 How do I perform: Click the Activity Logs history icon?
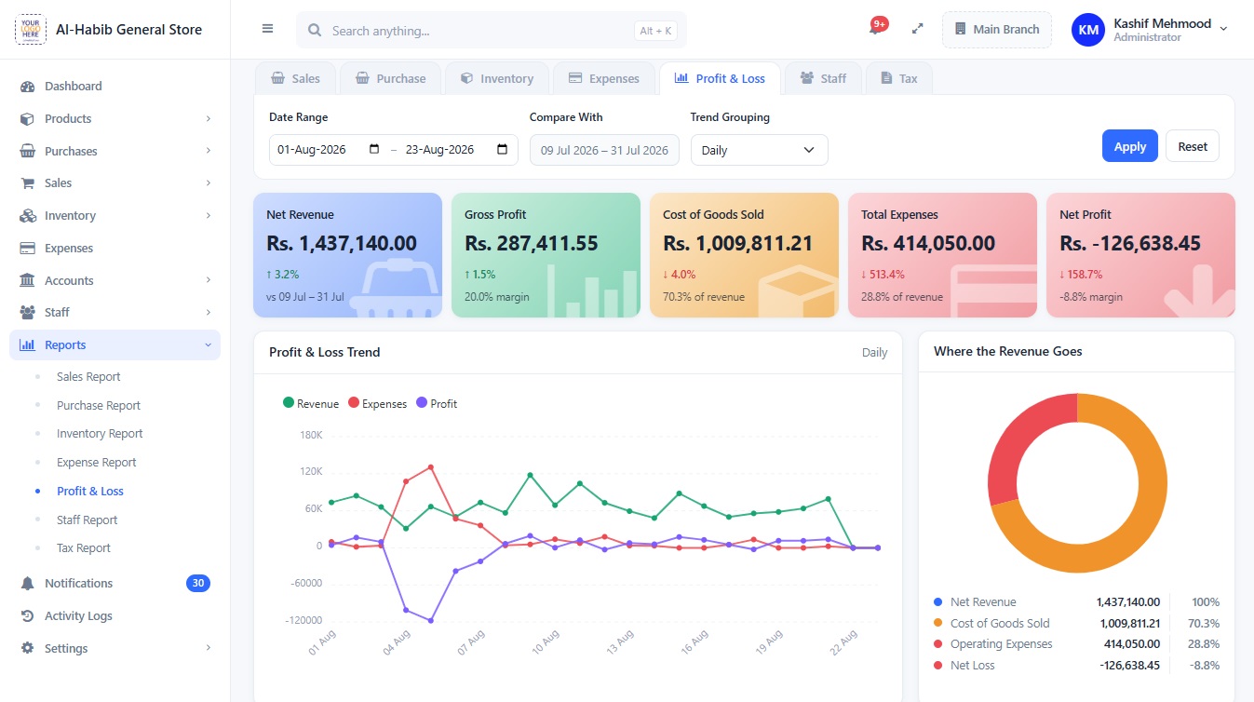(x=27, y=616)
